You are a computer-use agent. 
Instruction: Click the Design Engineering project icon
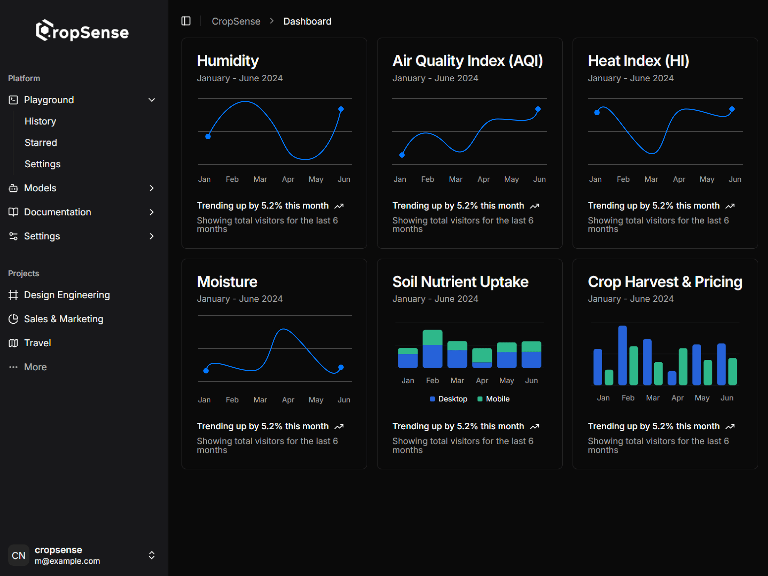pyautogui.click(x=13, y=295)
